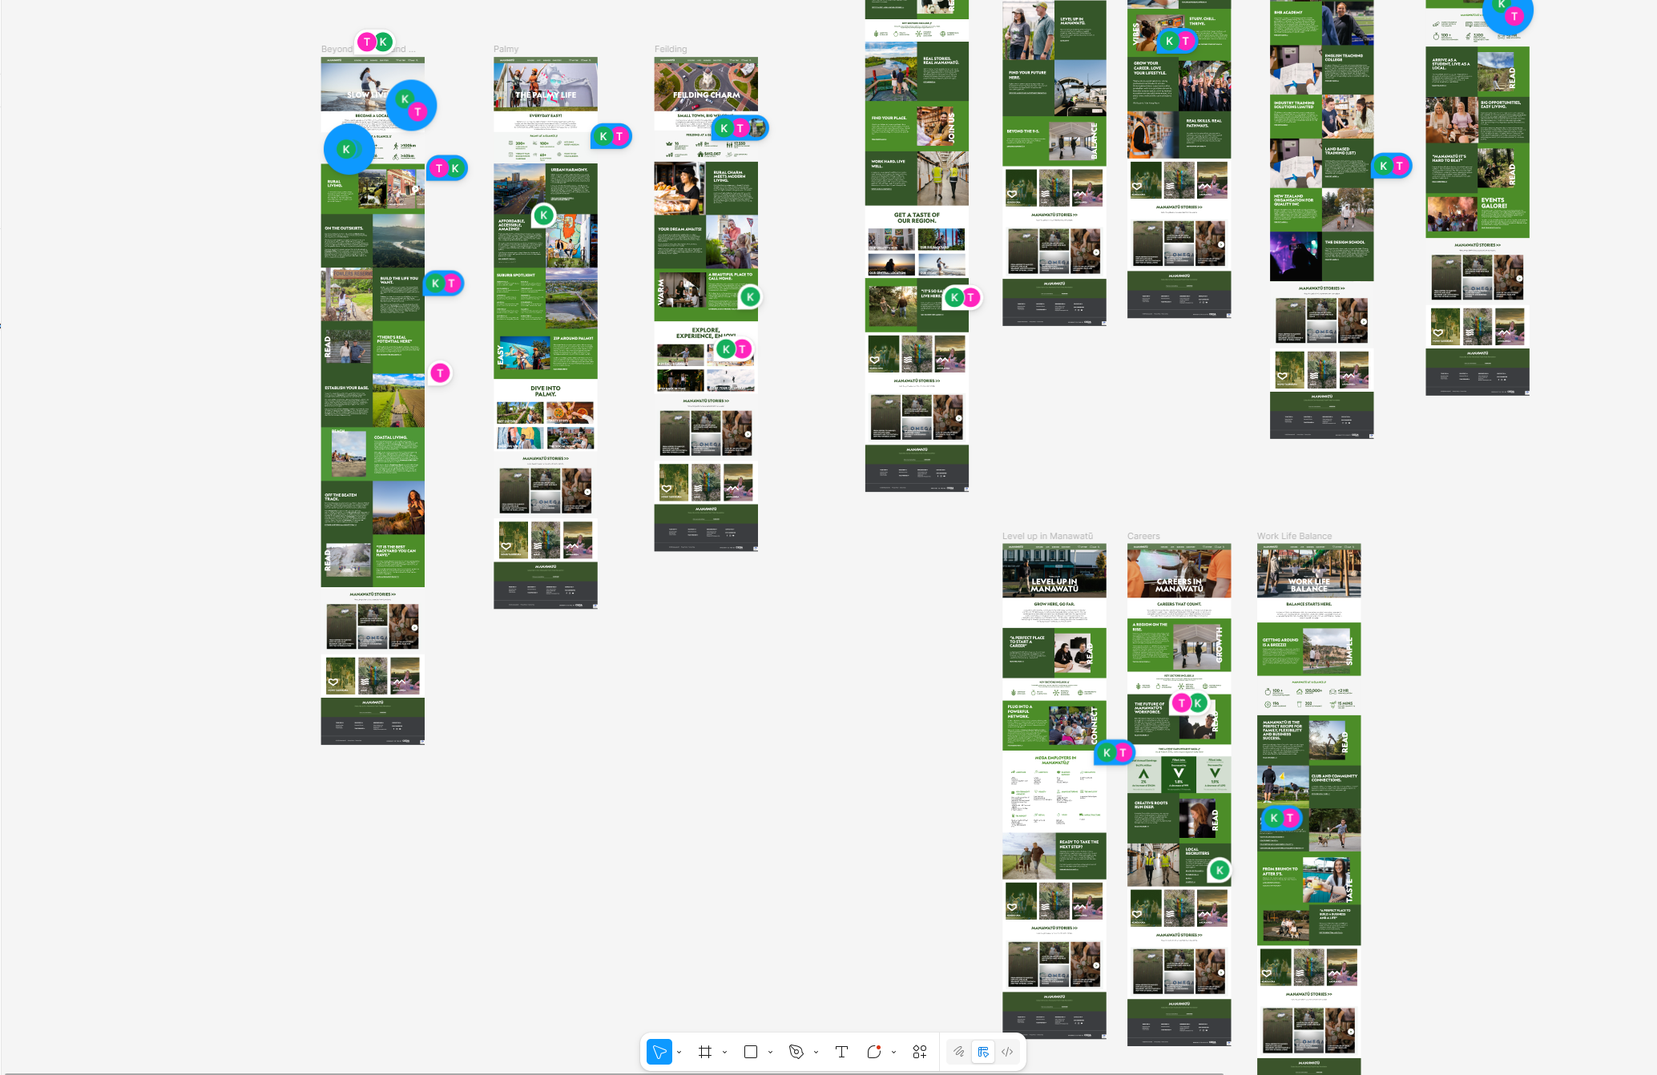Image resolution: width=1657 pixels, height=1075 pixels.
Task: Select the Careers frame label
Action: point(1143,537)
